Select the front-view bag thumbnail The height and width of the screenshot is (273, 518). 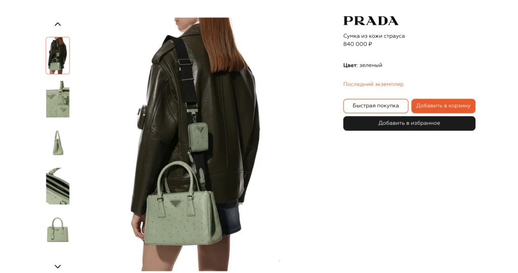click(x=58, y=230)
